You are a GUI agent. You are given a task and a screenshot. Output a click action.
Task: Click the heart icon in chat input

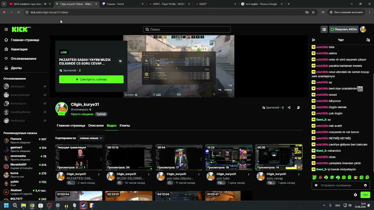coord(316,185)
